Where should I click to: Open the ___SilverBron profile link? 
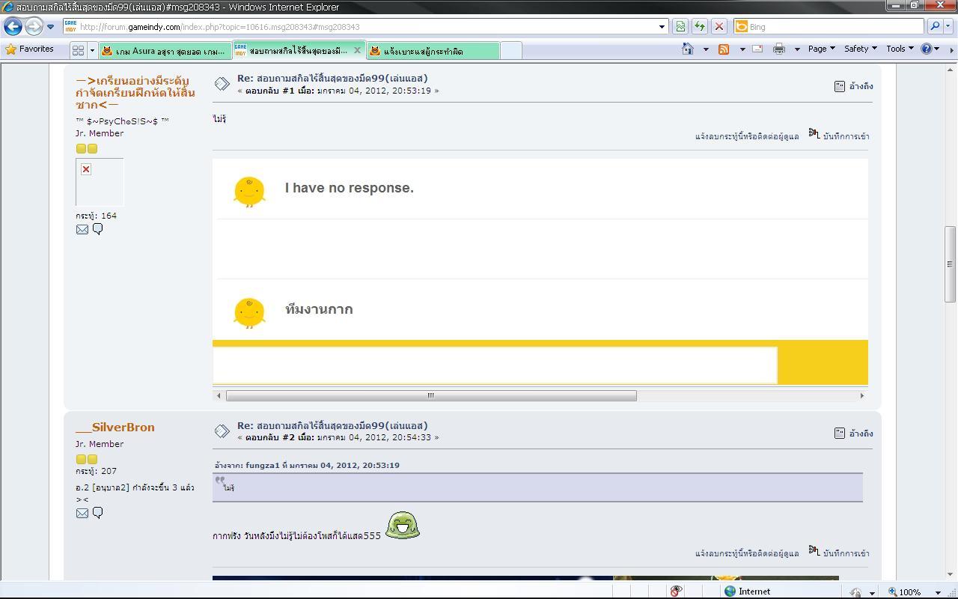(115, 428)
